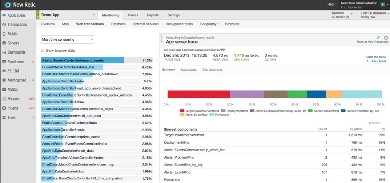This screenshot has height=183, width=390.
Task: Click the green Alerts::Problem#find bar segment
Action: pos(297,94)
